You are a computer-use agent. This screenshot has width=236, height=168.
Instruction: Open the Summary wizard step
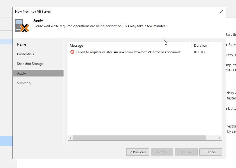pyautogui.click(x=38, y=83)
